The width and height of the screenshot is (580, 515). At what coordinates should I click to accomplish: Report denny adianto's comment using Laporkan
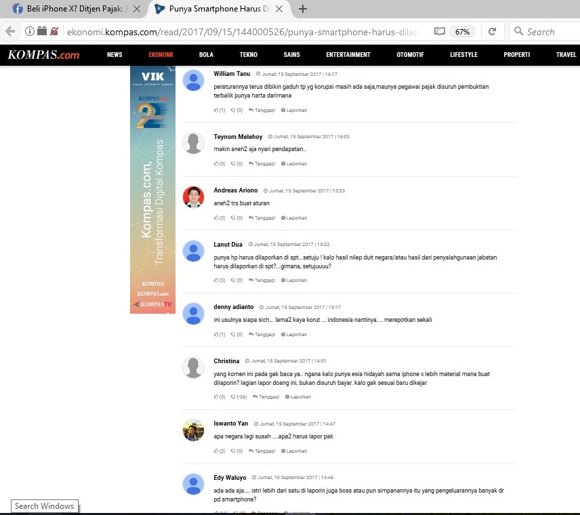click(x=293, y=335)
